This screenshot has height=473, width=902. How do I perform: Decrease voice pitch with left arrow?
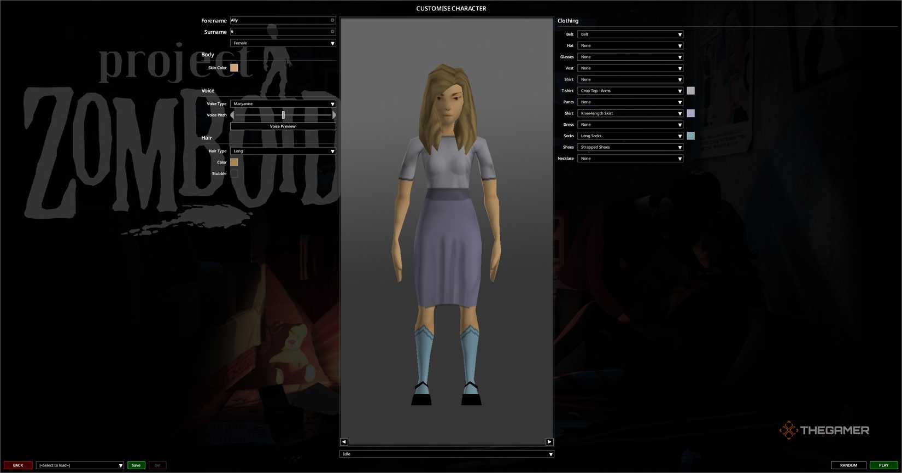click(x=232, y=115)
